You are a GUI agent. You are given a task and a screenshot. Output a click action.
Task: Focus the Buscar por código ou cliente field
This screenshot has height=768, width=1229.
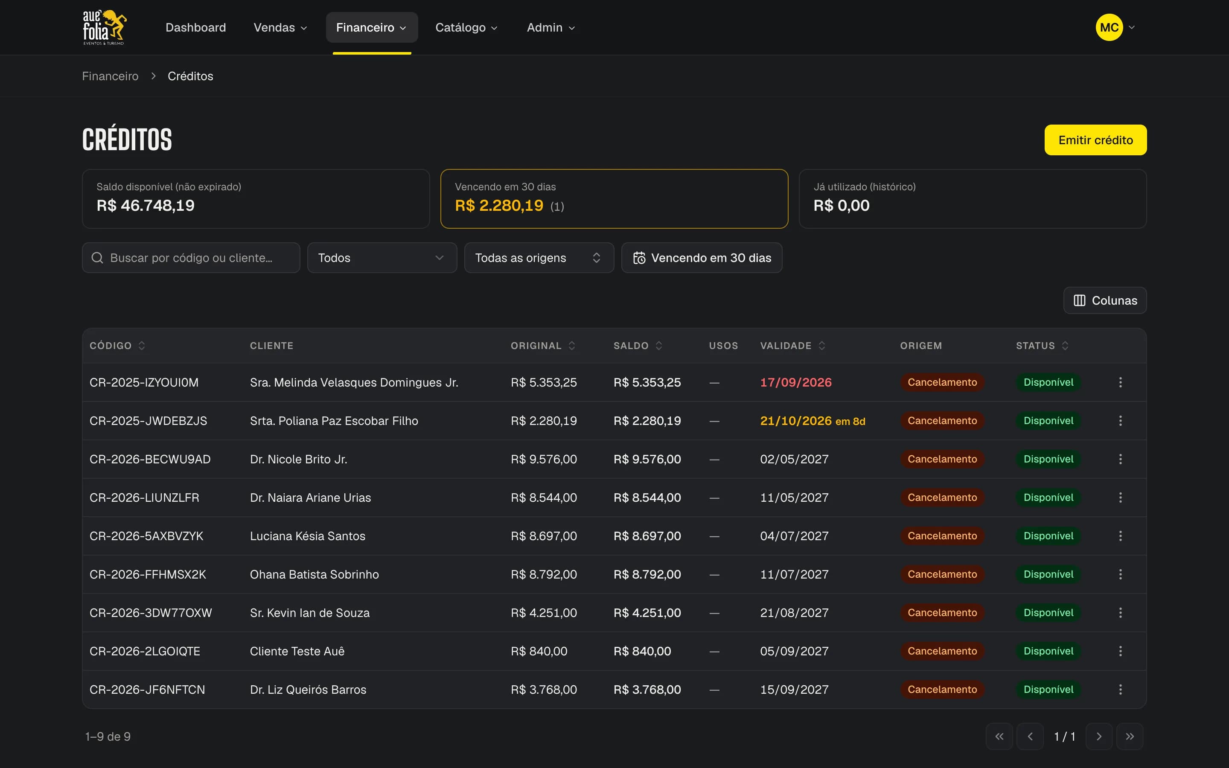(191, 258)
